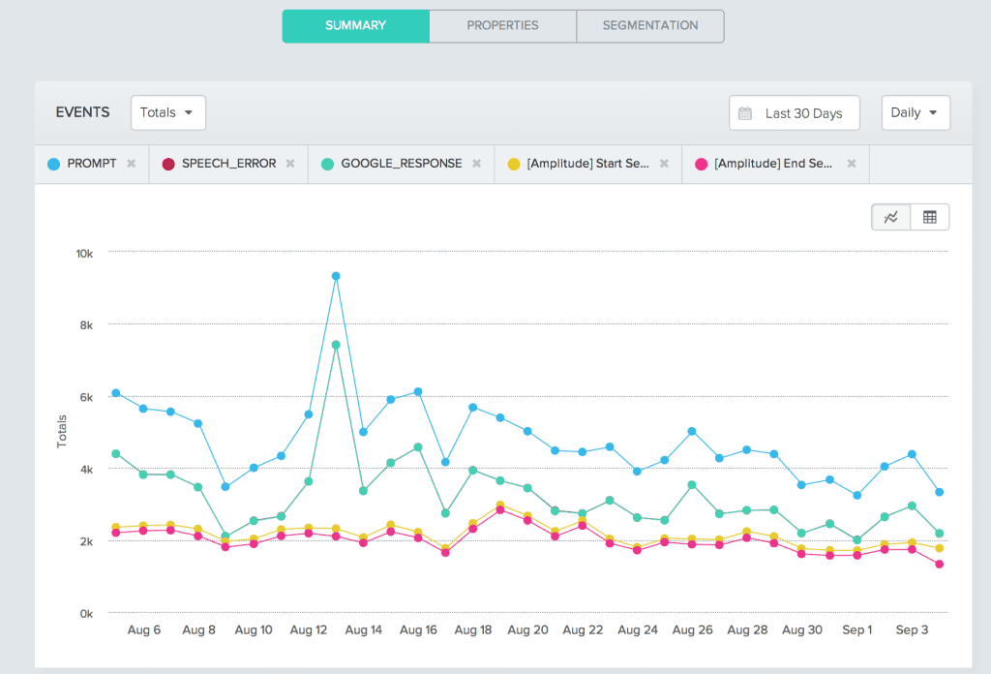Remove GOOGLE_RESPONSE event series

[x=477, y=164]
